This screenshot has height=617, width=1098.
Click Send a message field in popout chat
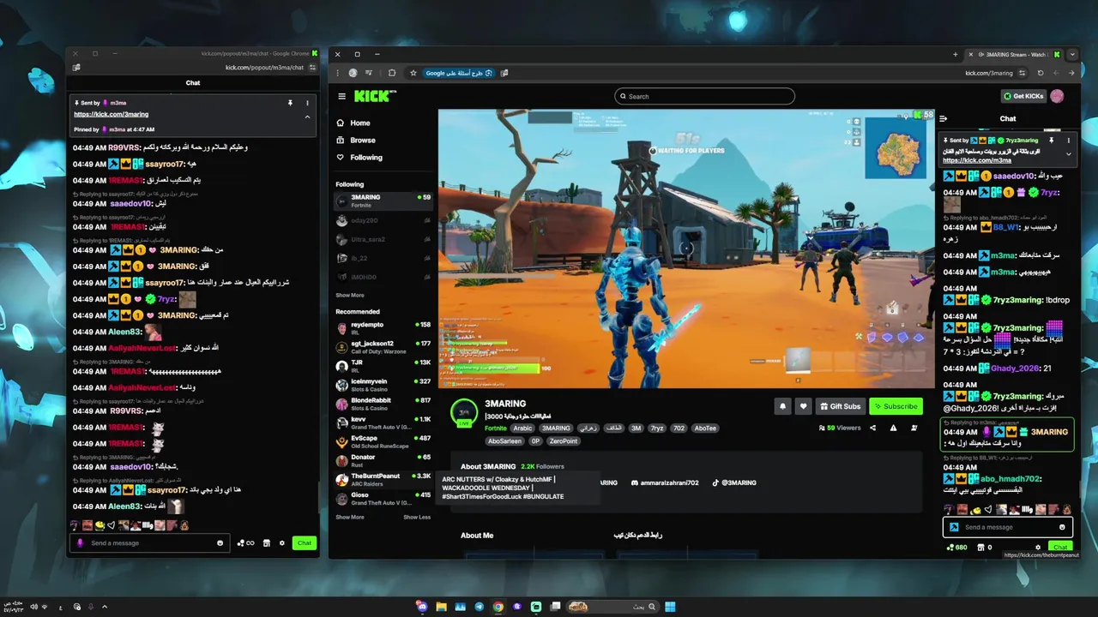(x=151, y=542)
